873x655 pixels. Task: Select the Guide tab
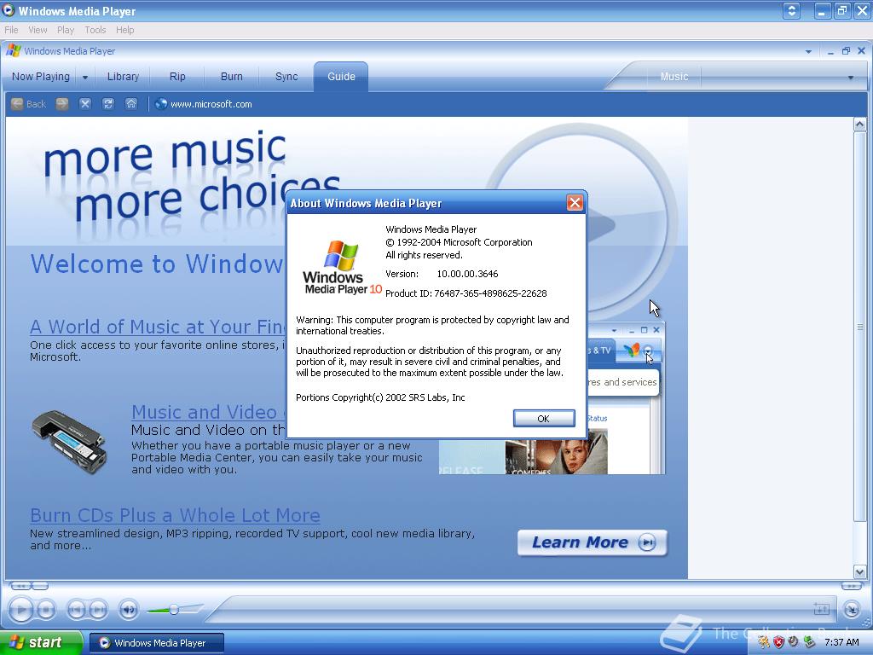click(341, 77)
